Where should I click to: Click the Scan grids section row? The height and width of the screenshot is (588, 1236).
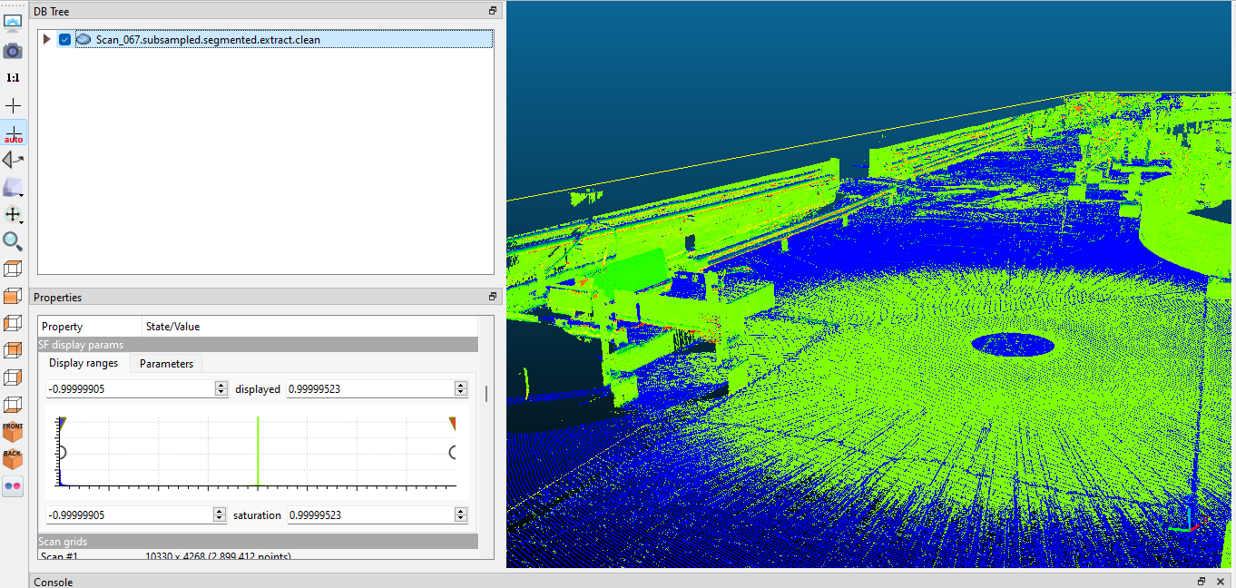(258, 542)
